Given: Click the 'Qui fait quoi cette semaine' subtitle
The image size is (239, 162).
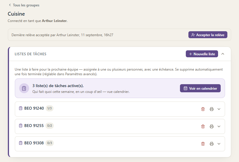Looking at the screenshot, I should click(81, 92).
